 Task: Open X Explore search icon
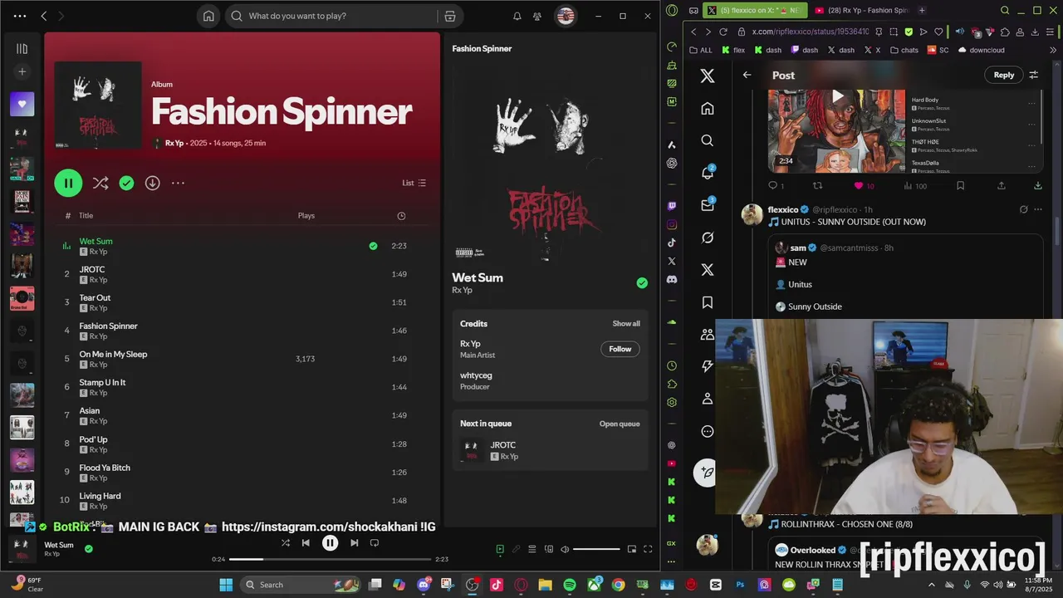708,141
